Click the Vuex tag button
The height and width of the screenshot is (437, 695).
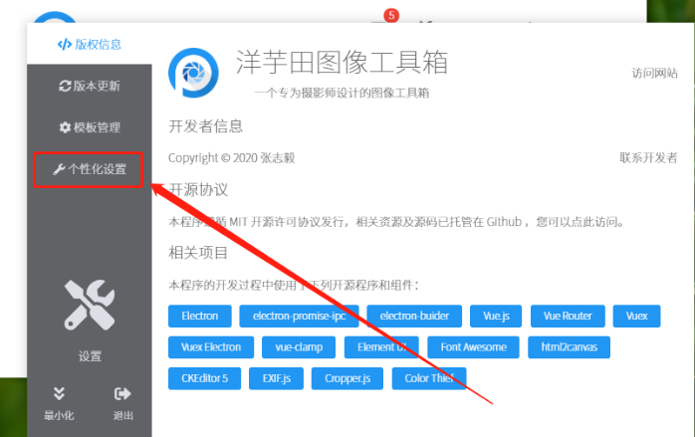[x=637, y=316]
